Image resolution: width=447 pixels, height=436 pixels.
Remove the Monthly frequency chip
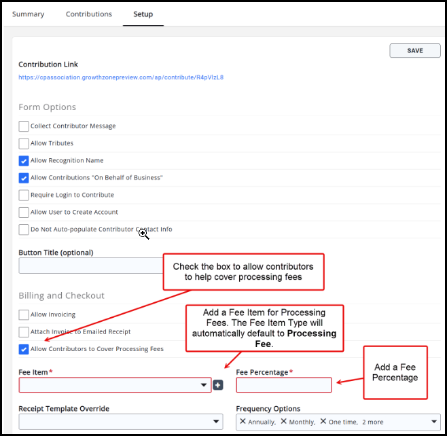click(284, 422)
